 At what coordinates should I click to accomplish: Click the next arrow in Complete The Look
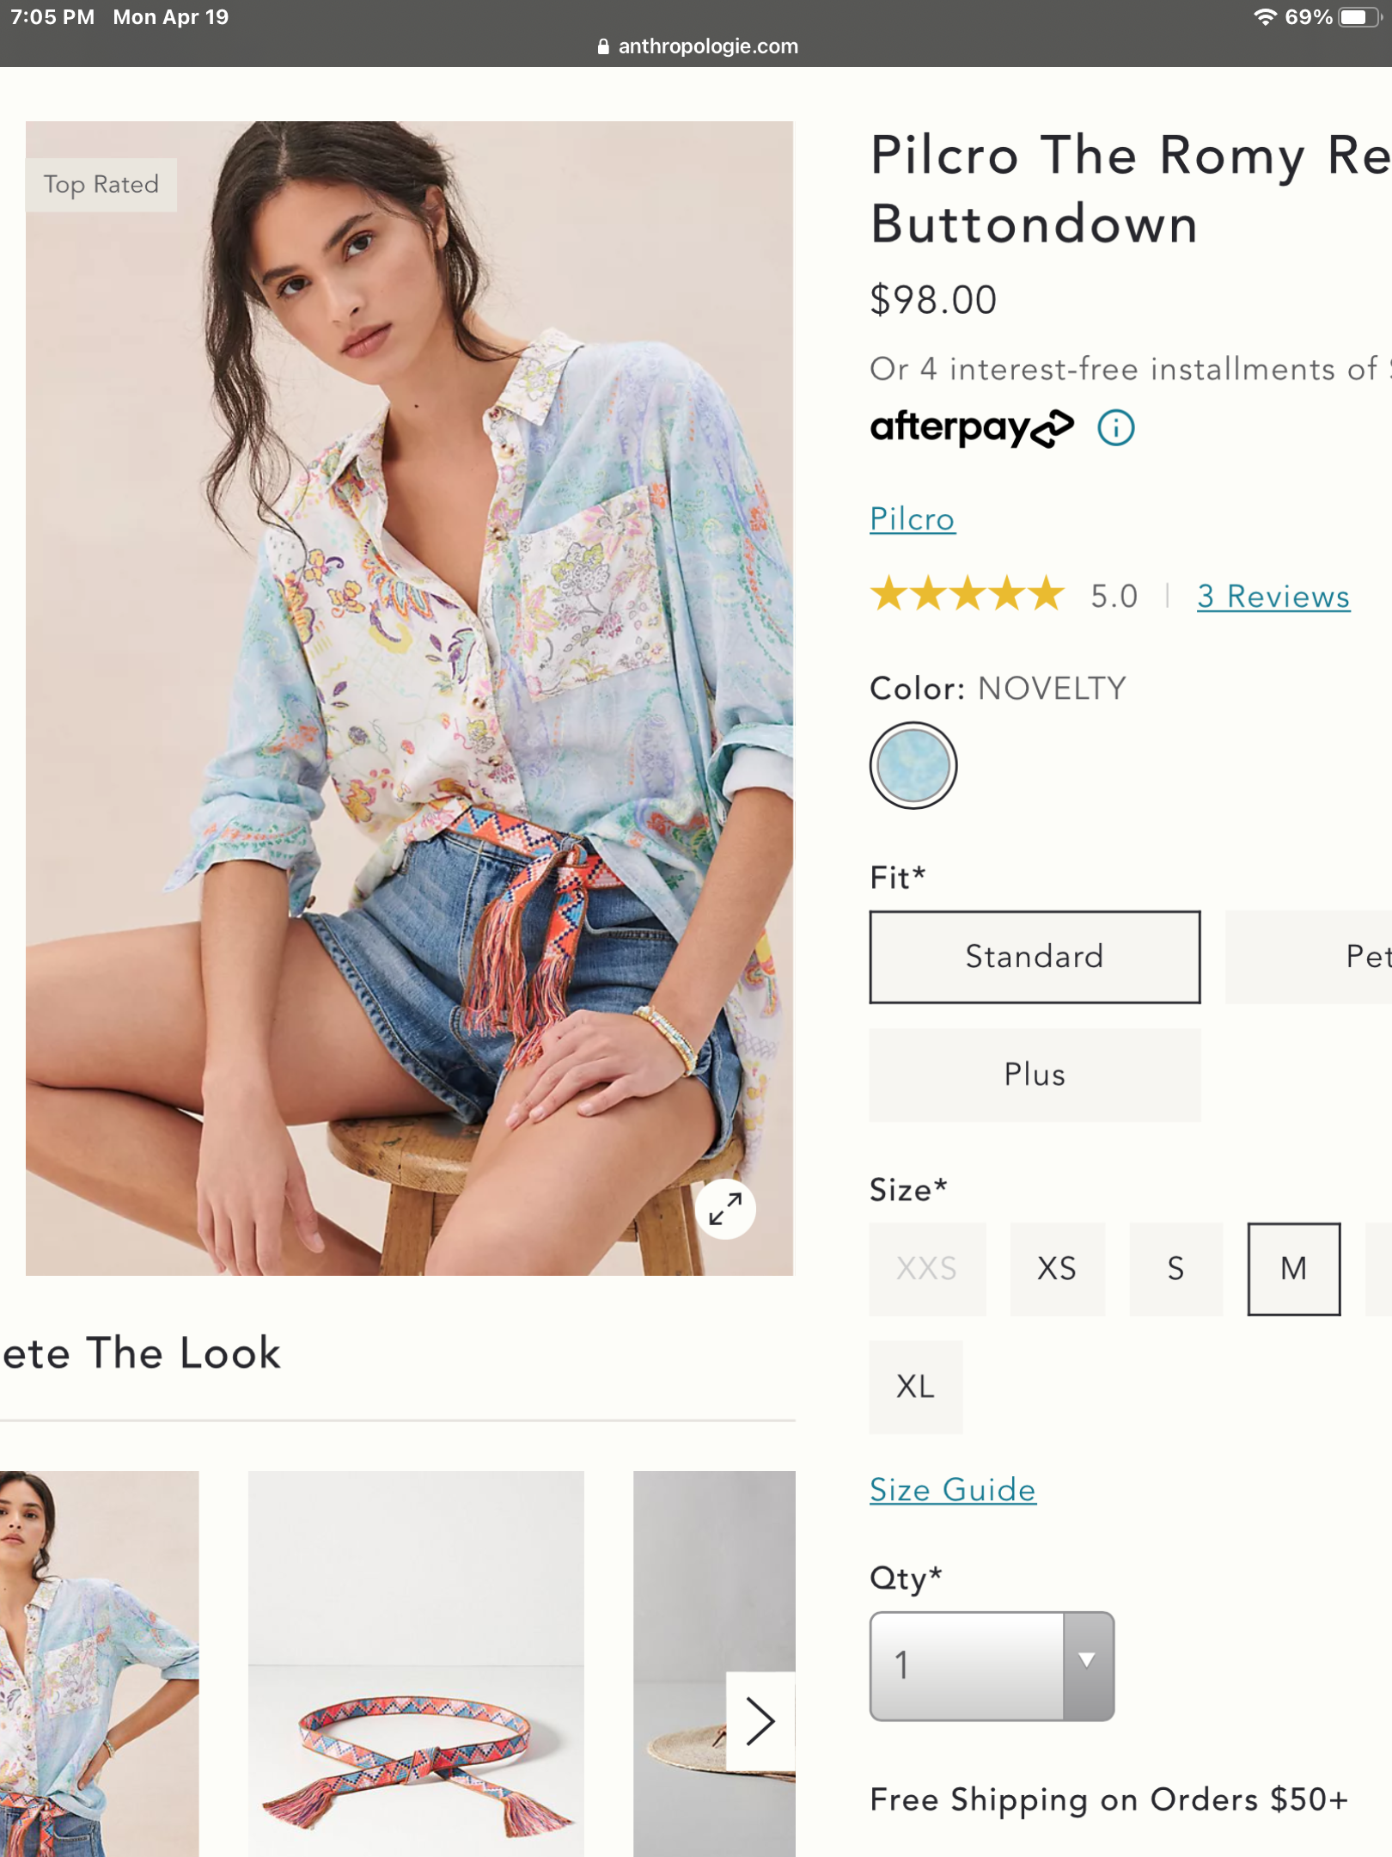pos(760,1721)
